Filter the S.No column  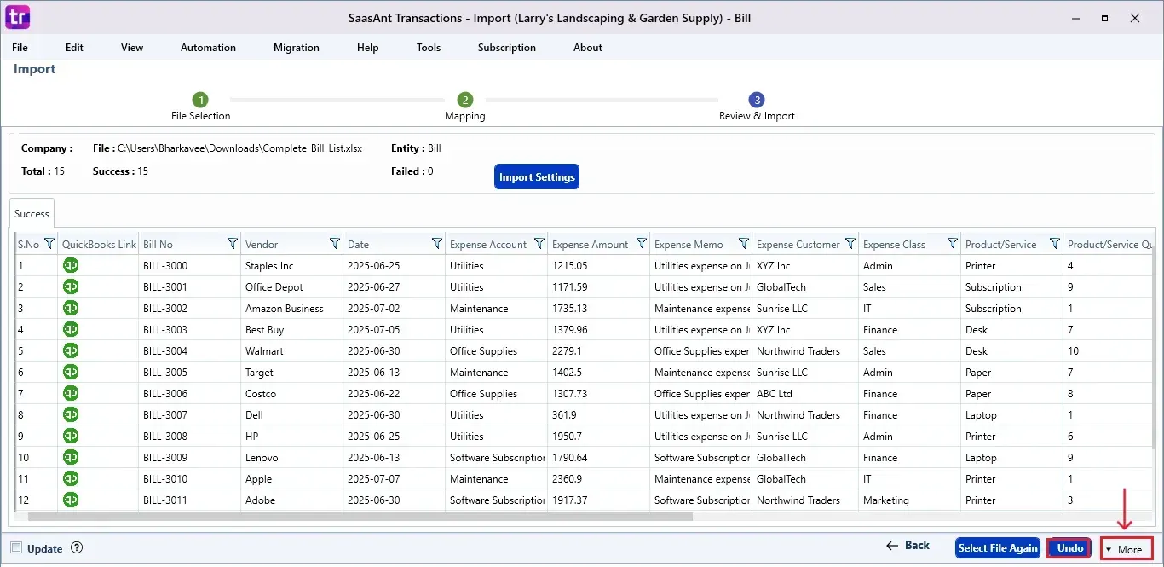[x=49, y=244]
